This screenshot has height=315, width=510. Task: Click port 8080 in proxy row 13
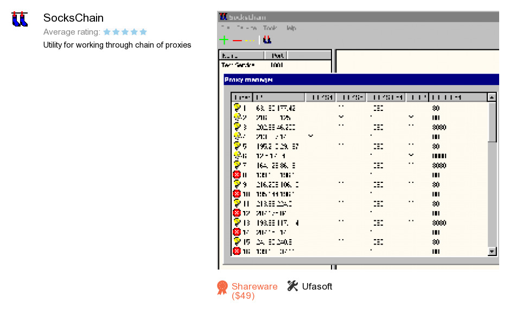[x=439, y=223]
